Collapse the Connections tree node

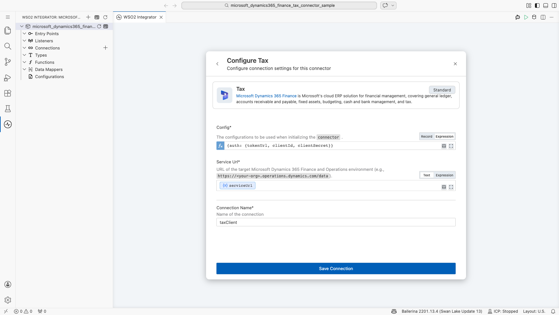(x=24, y=48)
